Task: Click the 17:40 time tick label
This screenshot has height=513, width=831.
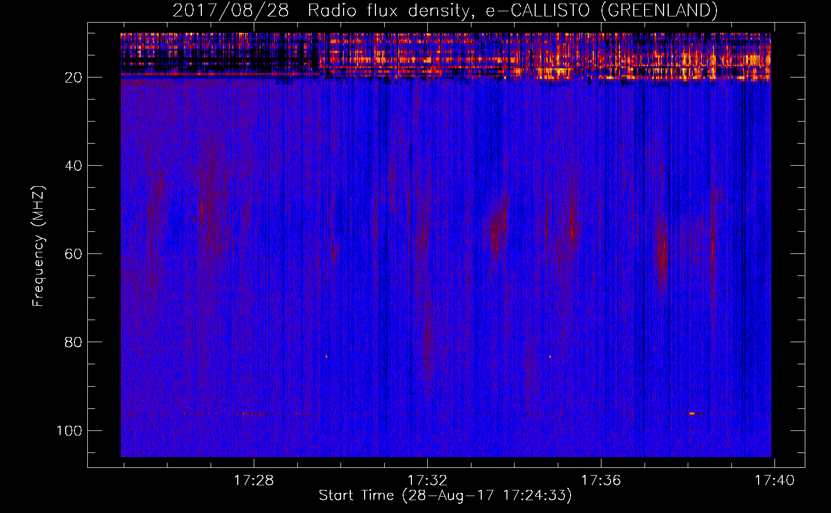Action: point(775,481)
